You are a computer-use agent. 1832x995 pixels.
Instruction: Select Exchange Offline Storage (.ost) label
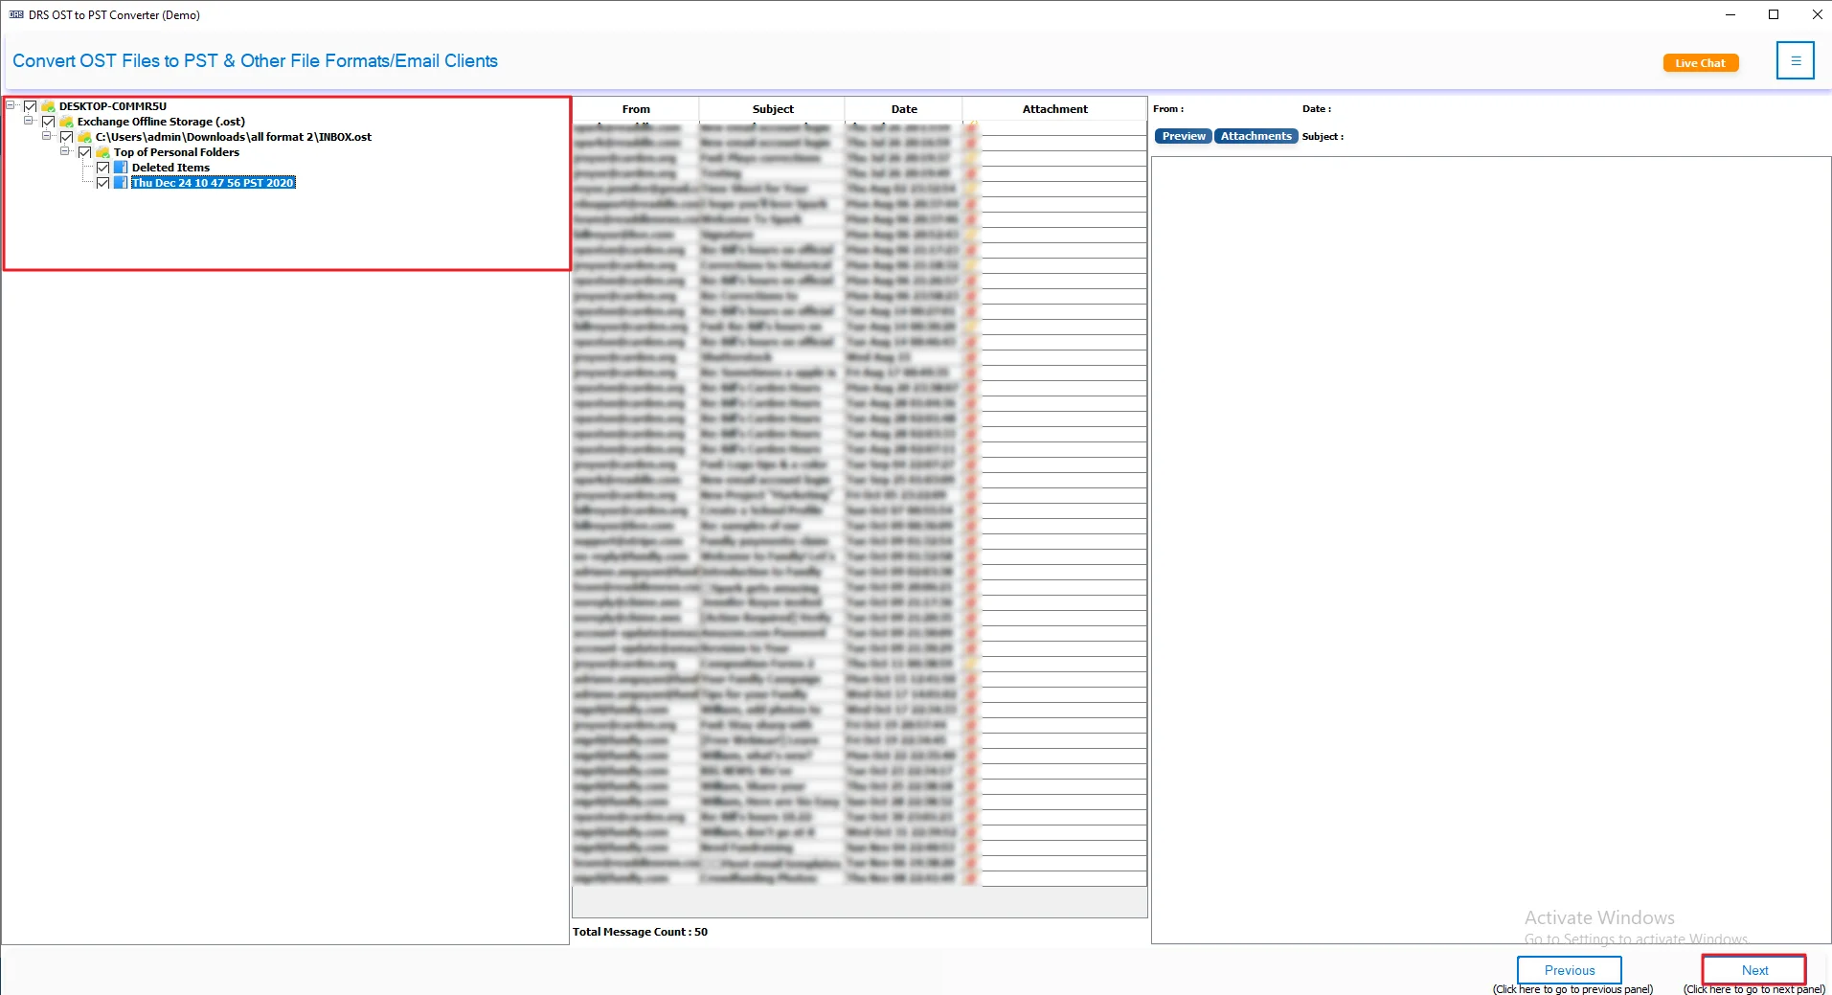point(161,122)
